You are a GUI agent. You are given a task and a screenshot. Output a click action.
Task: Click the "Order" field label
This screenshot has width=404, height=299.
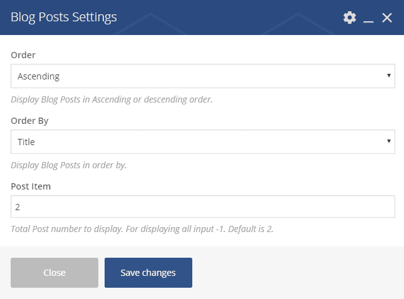[x=23, y=55]
